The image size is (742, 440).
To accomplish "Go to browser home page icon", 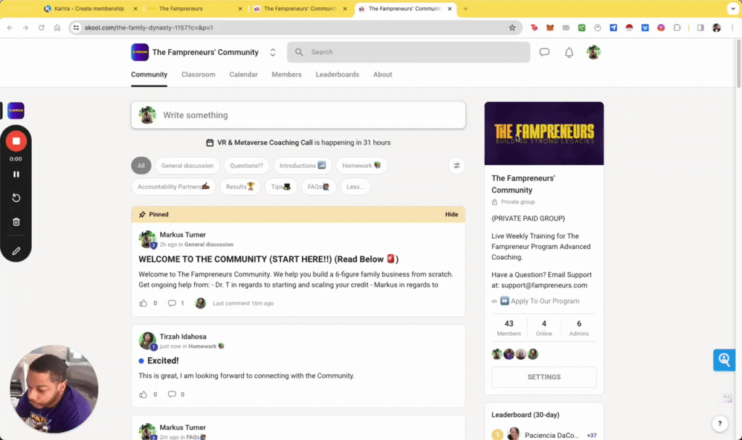I will (57, 28).
